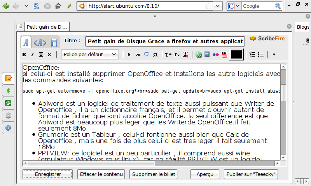The height and width of the screenshot is (186, 311).
Task: Close the current post tab
Action: (x=289, y=26)
